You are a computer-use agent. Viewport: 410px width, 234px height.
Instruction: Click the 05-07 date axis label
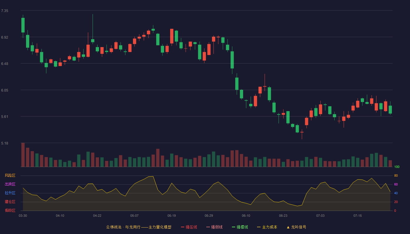tap(134, 216)
